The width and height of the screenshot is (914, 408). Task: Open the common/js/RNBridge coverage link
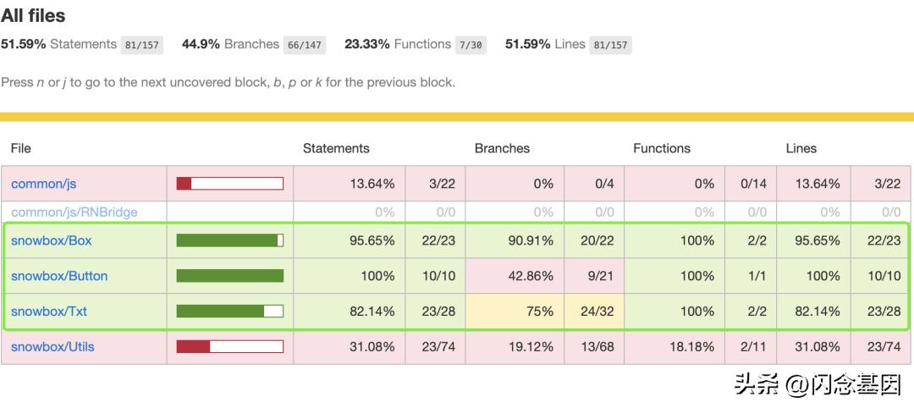[74, 212]
